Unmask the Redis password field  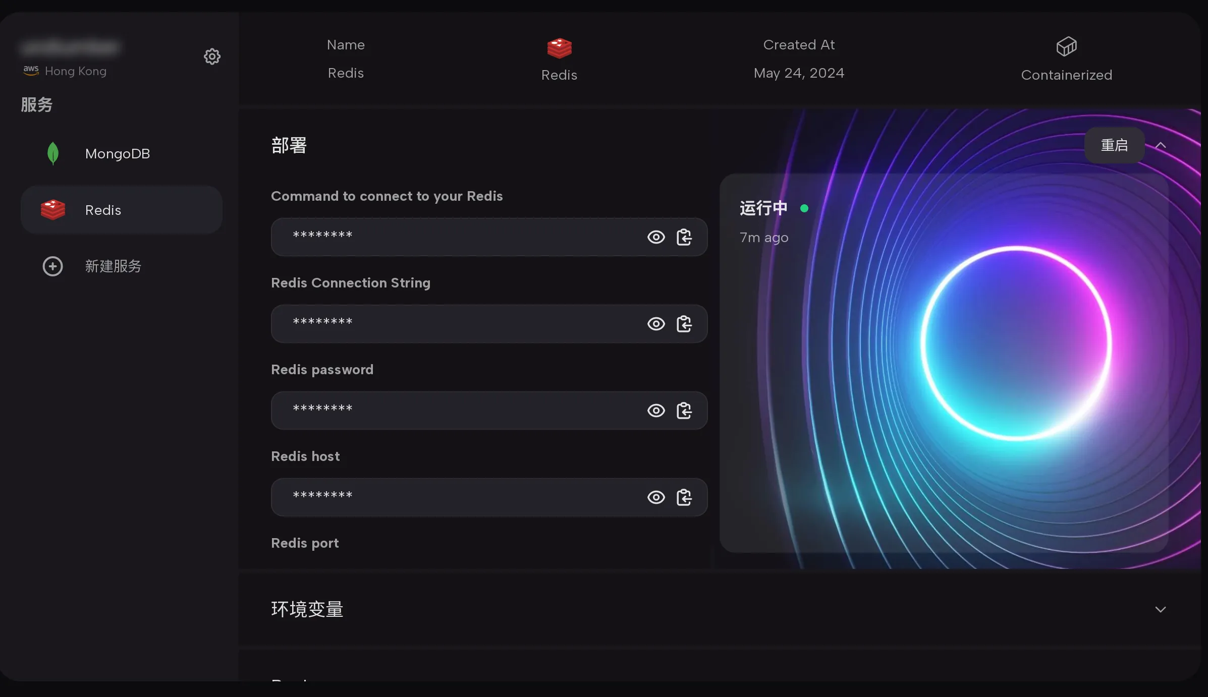(656, 411)
